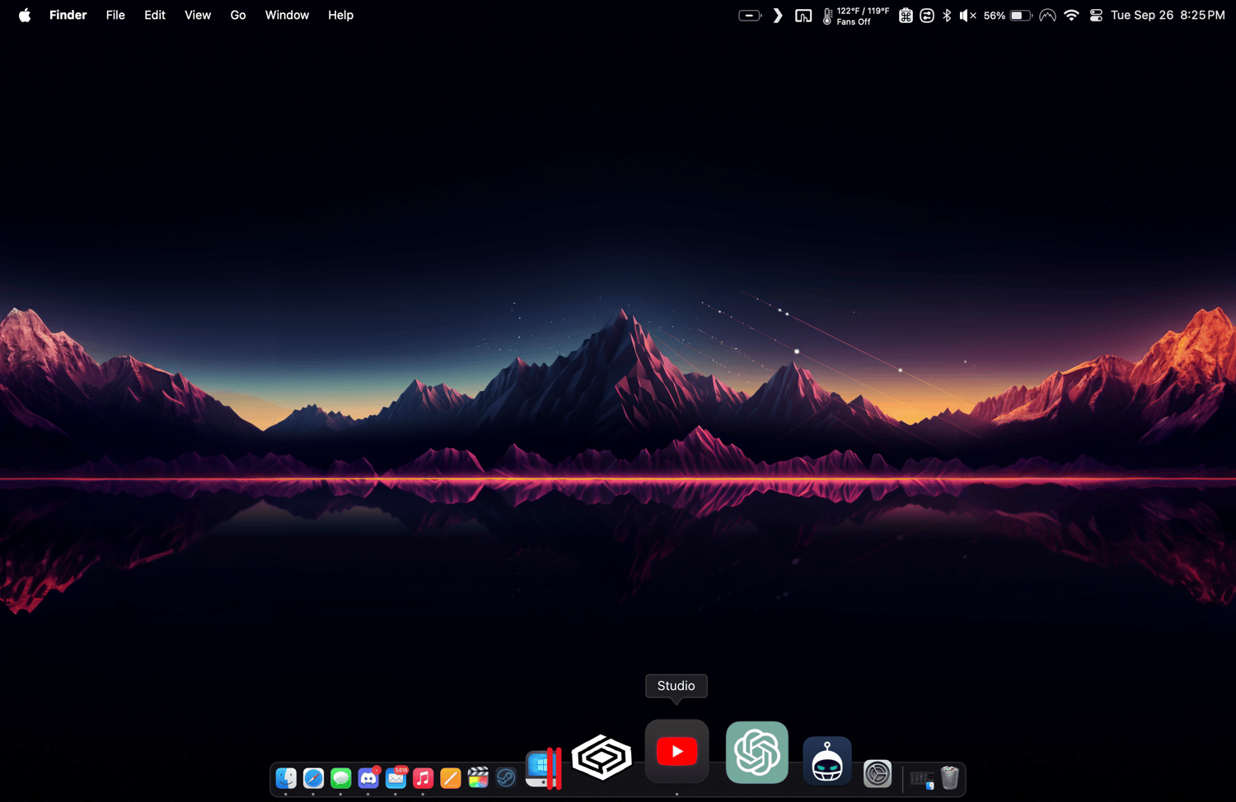Viewport: 1236px width, 802px height.
Task: Open the rounded square switch menu bar icon
Action: tap(927, 15)
